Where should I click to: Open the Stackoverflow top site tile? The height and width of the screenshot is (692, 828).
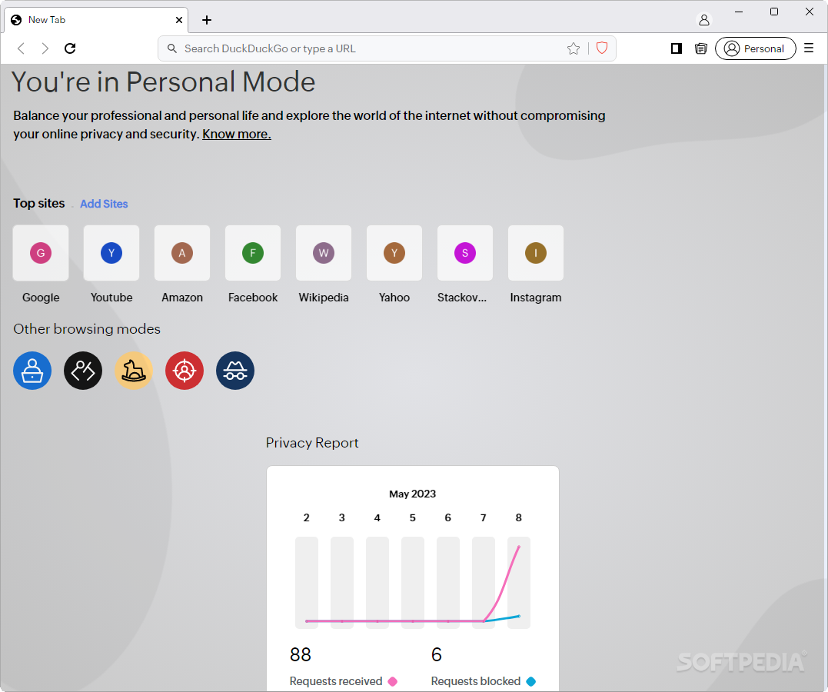465,253
